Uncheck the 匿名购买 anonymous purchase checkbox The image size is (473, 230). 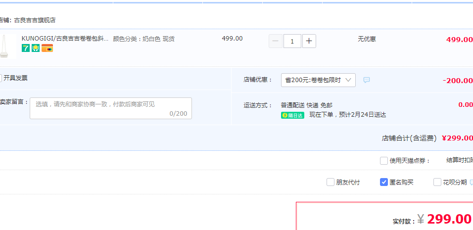pos(384,182)
